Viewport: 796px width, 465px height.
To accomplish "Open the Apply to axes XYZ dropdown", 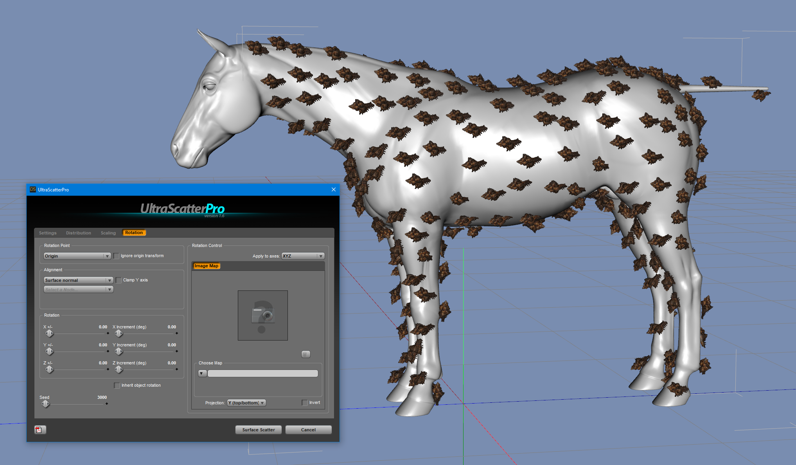I will 303,256.
